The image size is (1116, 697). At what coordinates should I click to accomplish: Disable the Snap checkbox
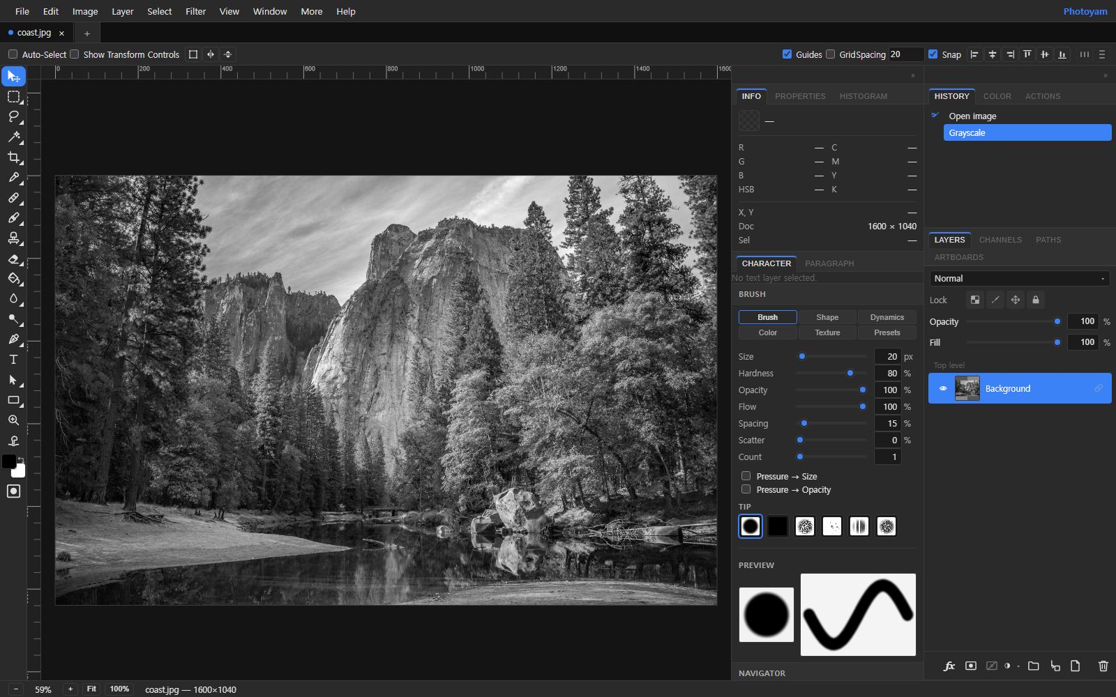pos(933,54)
